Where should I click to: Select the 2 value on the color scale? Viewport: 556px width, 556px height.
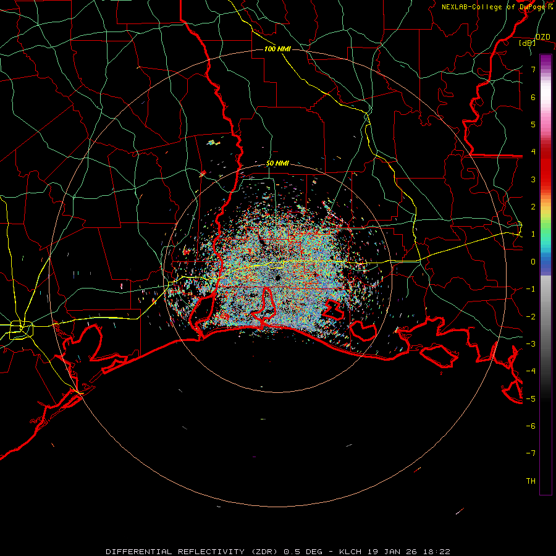click(x=533, y=207)
